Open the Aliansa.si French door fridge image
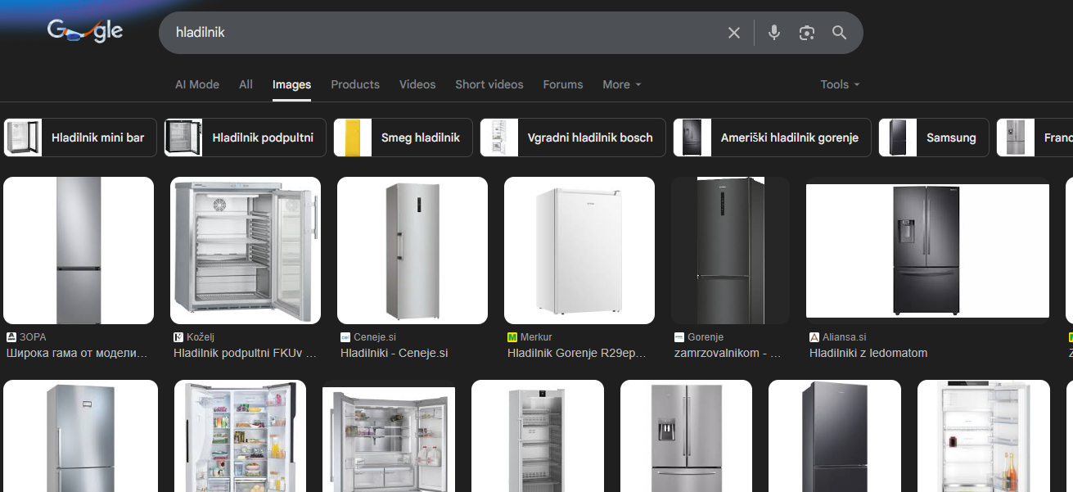The image size is (1073, 492). pyautogui.click(x=927, y=251)
